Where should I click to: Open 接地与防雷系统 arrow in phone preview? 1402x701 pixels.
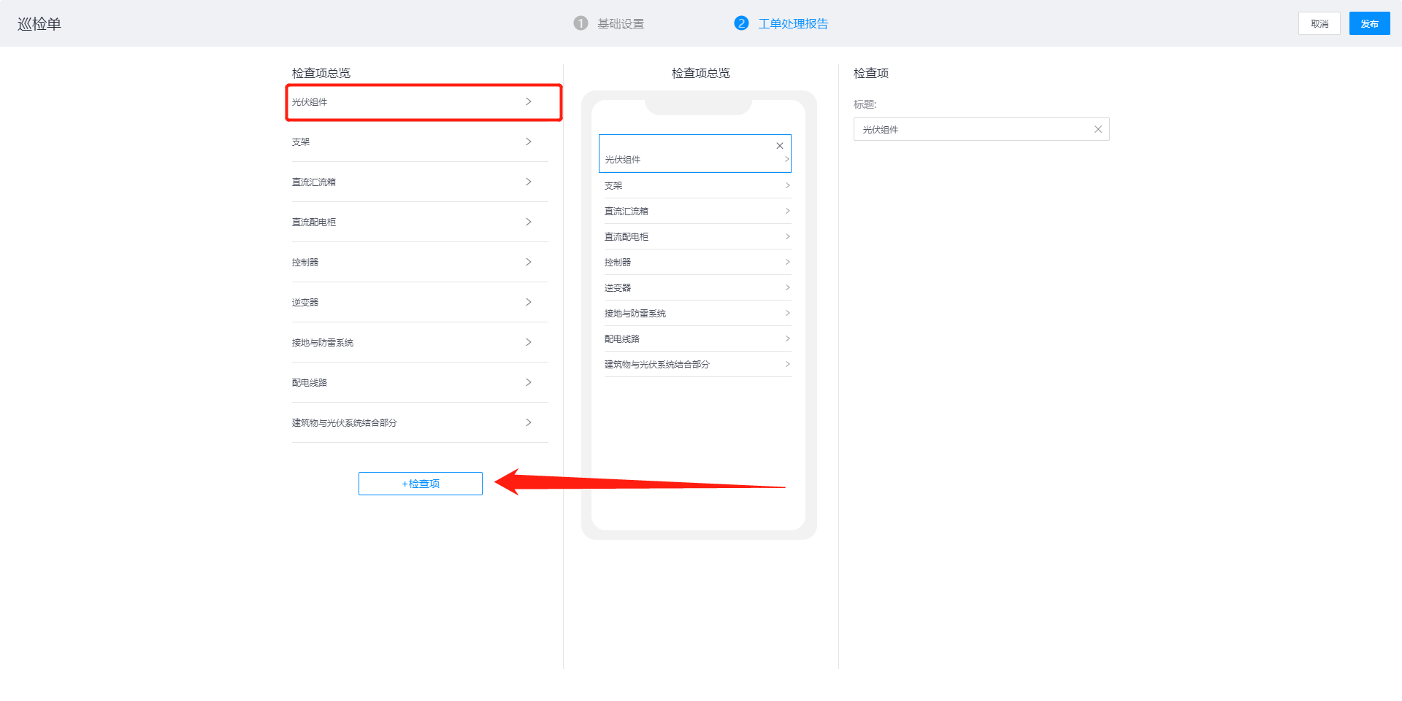click(787, 313)
